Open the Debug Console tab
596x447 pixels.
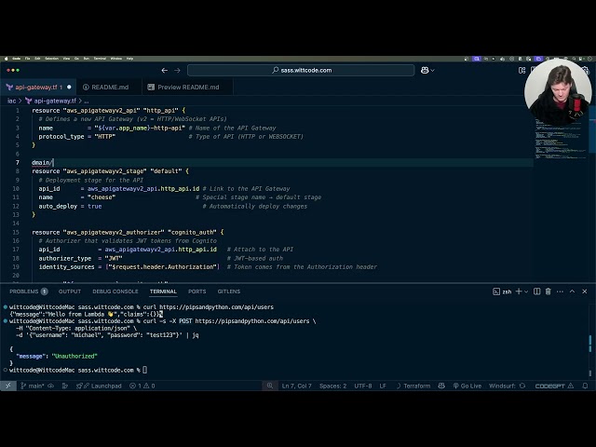pos(115,291)
